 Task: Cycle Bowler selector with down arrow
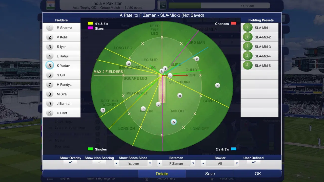pos(237,164)
